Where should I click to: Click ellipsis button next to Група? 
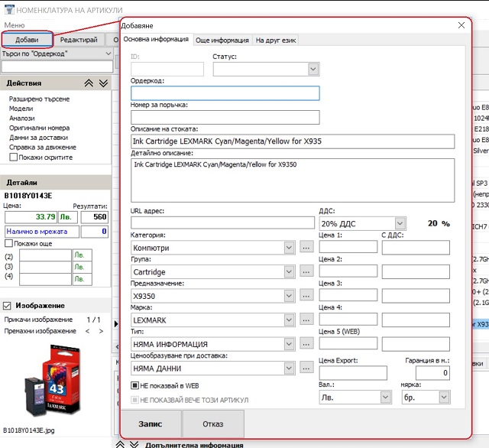pyautogui.click(x=306, y=271)
